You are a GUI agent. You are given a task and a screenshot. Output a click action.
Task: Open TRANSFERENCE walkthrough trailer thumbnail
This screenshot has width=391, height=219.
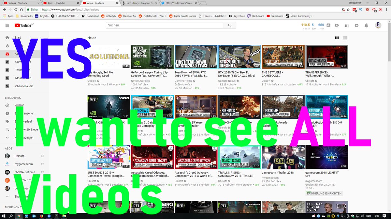pyautogui.click(x=327, y=57)
